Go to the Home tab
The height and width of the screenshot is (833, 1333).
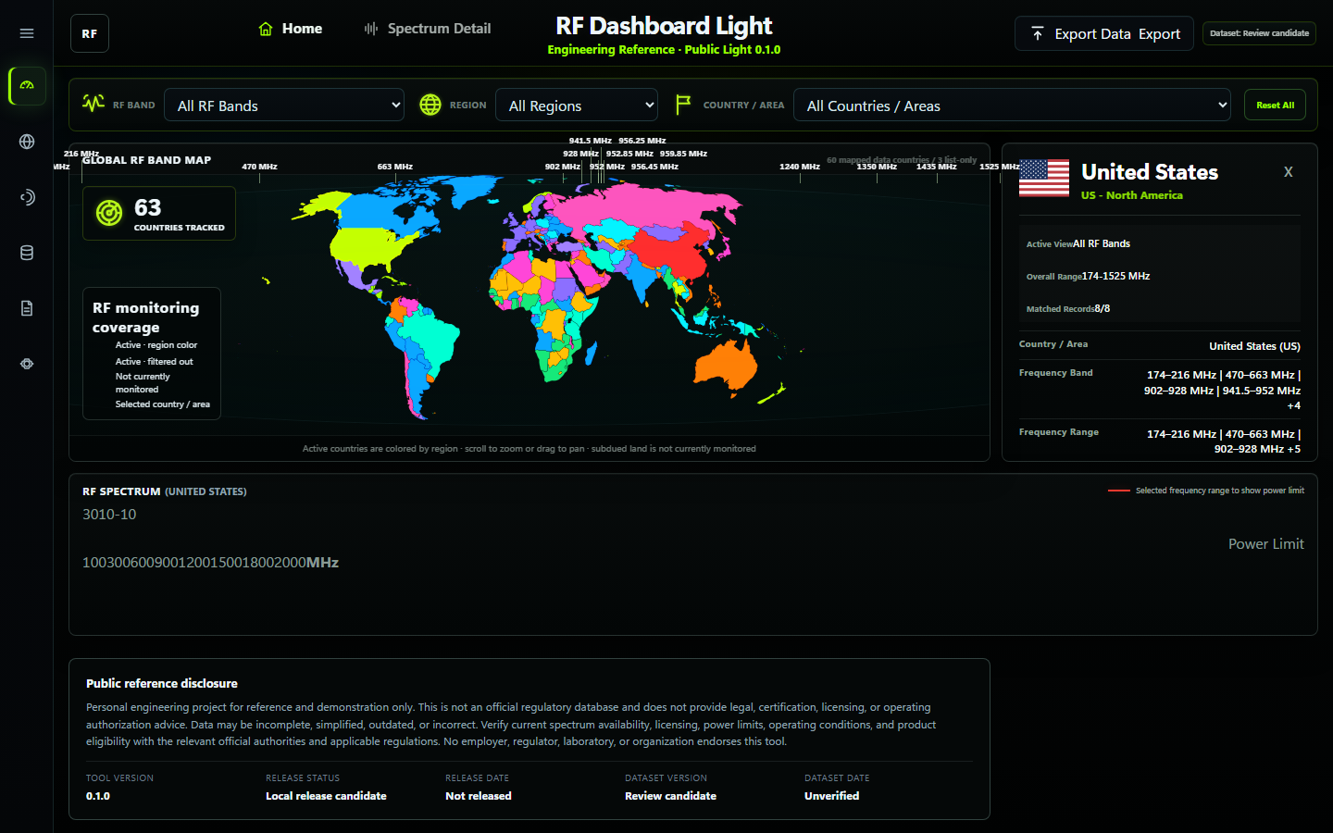[290, 29]
